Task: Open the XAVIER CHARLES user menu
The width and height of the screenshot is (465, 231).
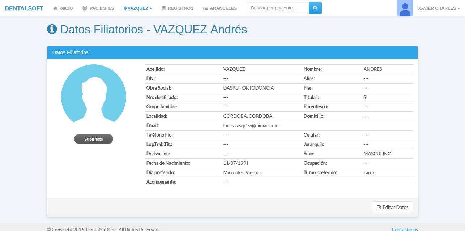Action: tap(439, 8)
